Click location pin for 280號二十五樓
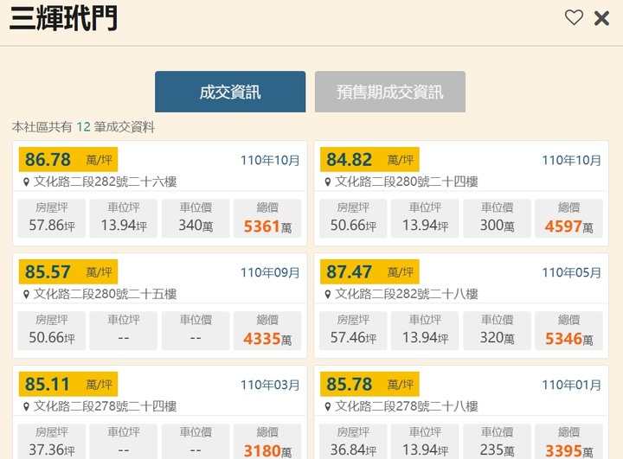623x459 pixels. (x=26, y=295)
